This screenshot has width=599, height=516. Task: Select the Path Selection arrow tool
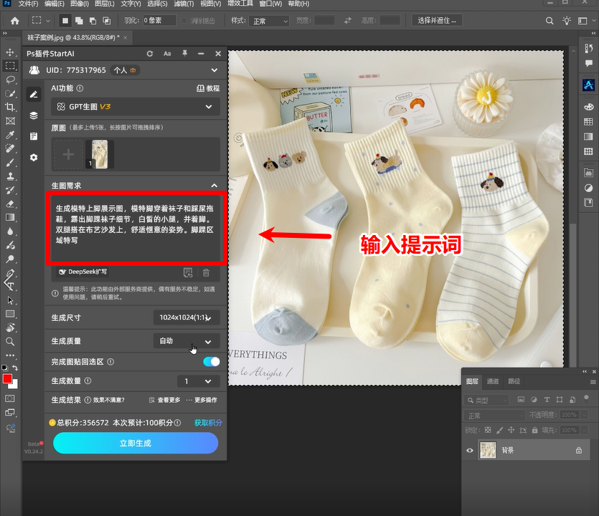pyautogui.click(x=10, y=300)
